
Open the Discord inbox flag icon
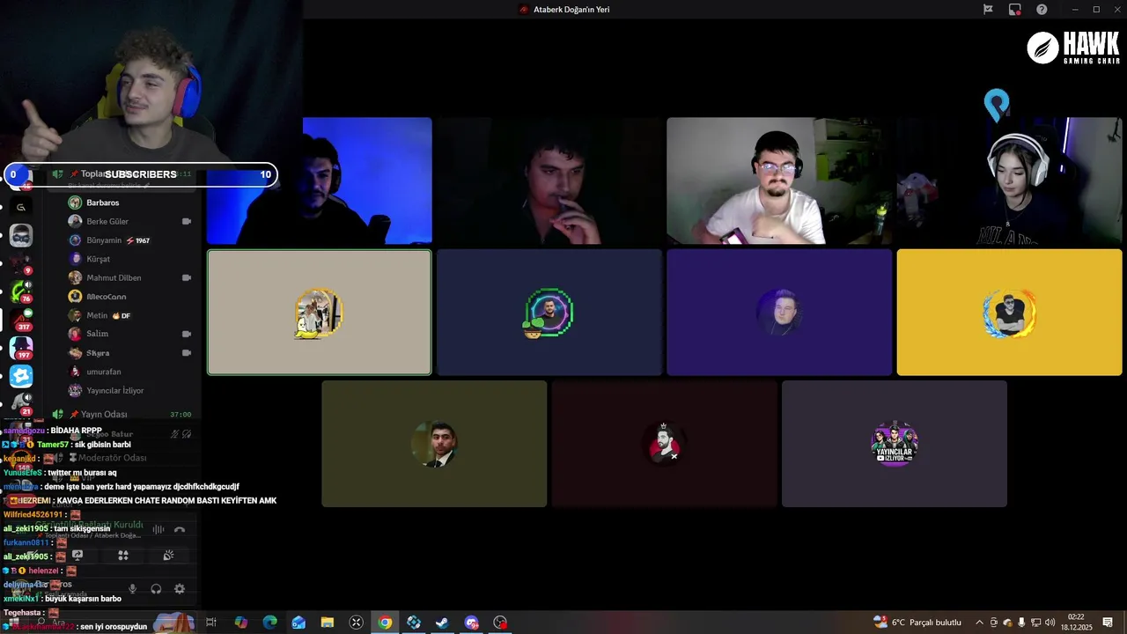coord(988,10)
